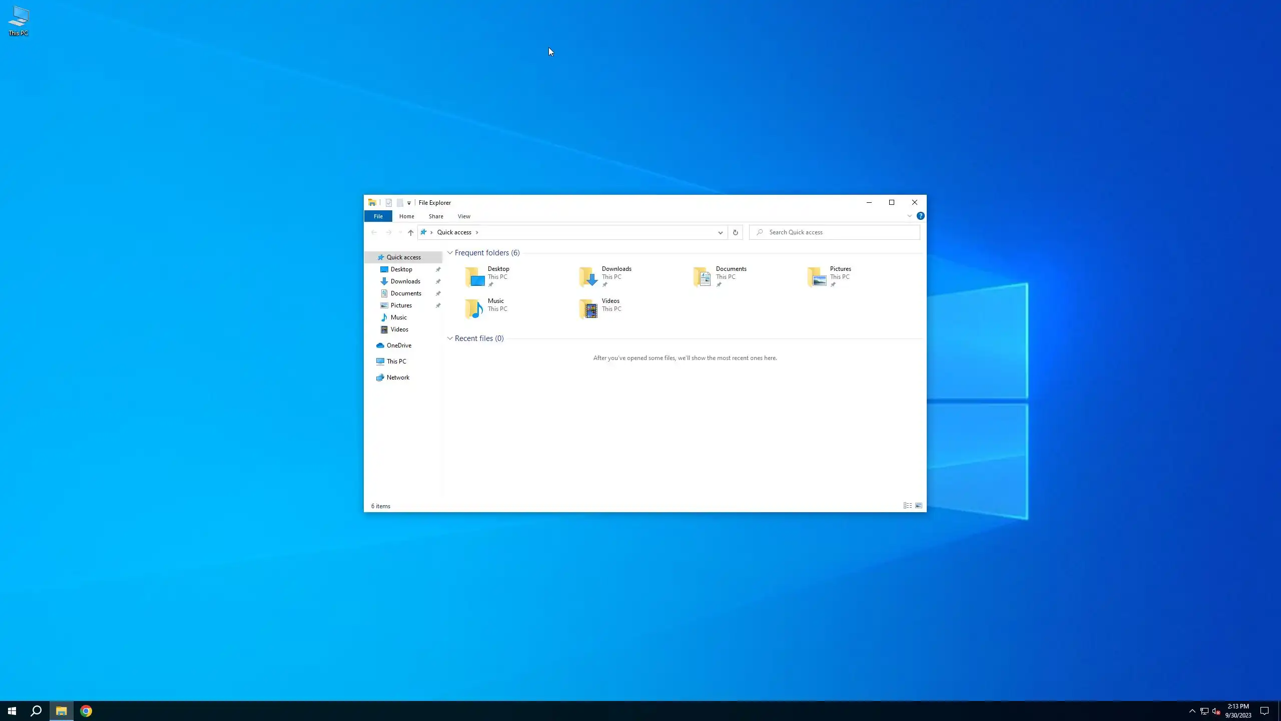Image resolution: width=1281 pixels, height=721 pixels.
Task: Click Properties icon in quick access toolbar
Action: [389, 203]
